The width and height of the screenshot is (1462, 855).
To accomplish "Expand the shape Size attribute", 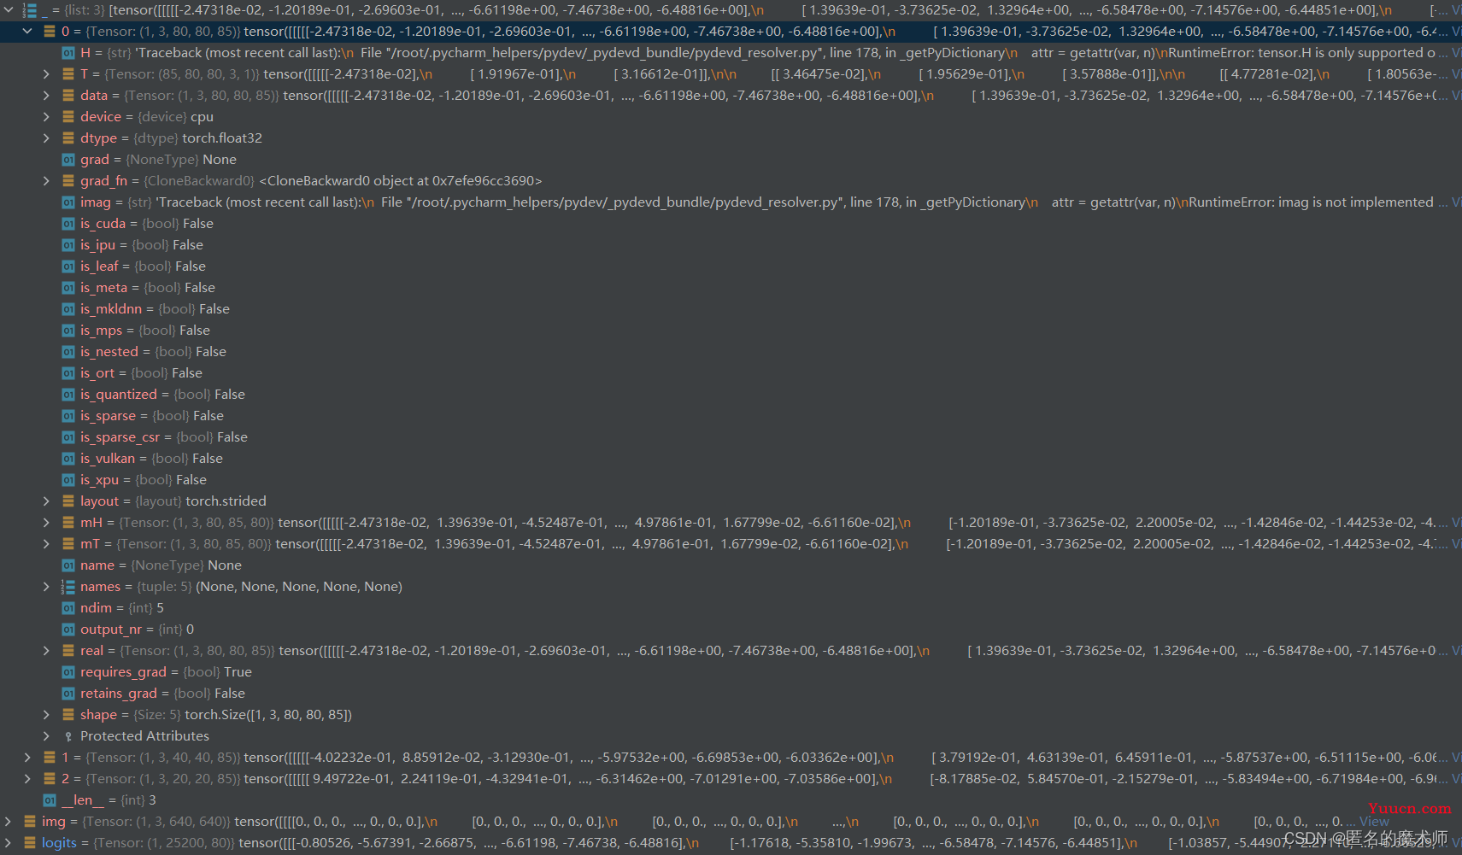I will [x=46, y=715].
